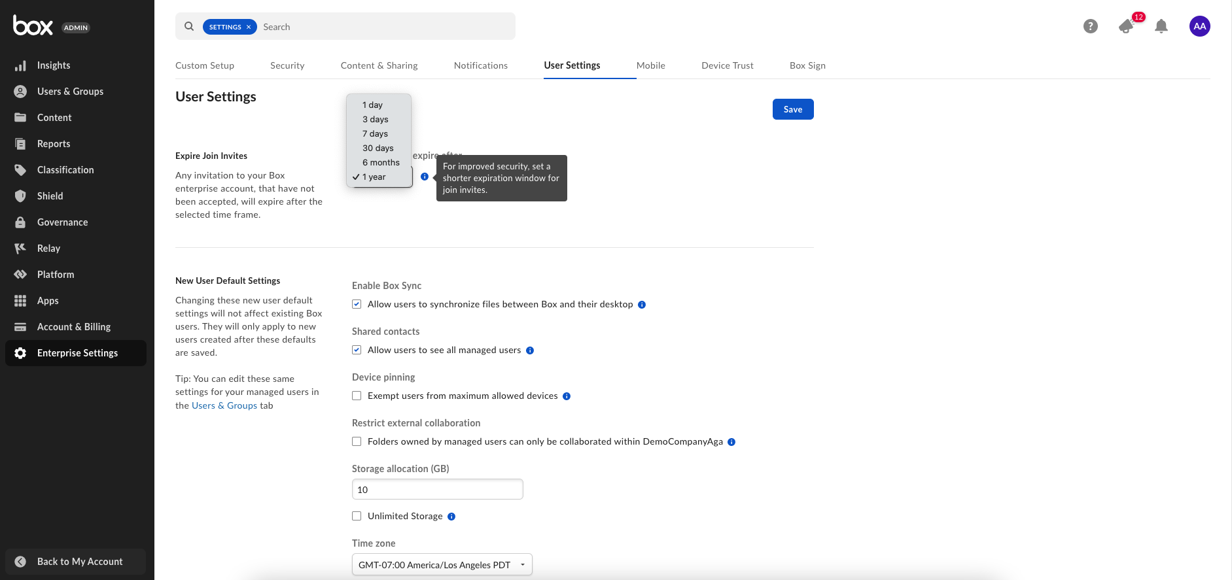Switch to the Content & Sharing tab
Screen dimensions: 1232x580
tap(379, 65)
